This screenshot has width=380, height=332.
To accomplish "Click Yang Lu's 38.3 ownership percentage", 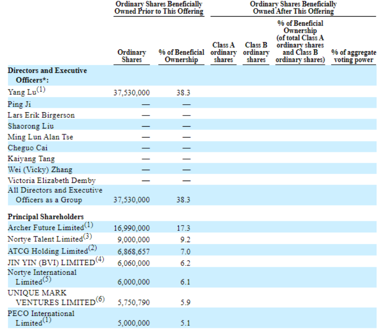I will (183, 93).
